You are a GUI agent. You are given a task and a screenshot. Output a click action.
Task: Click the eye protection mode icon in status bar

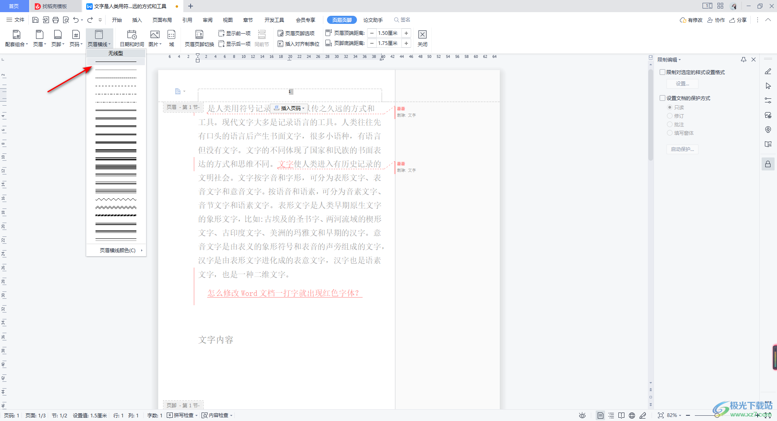coord(582,415)
